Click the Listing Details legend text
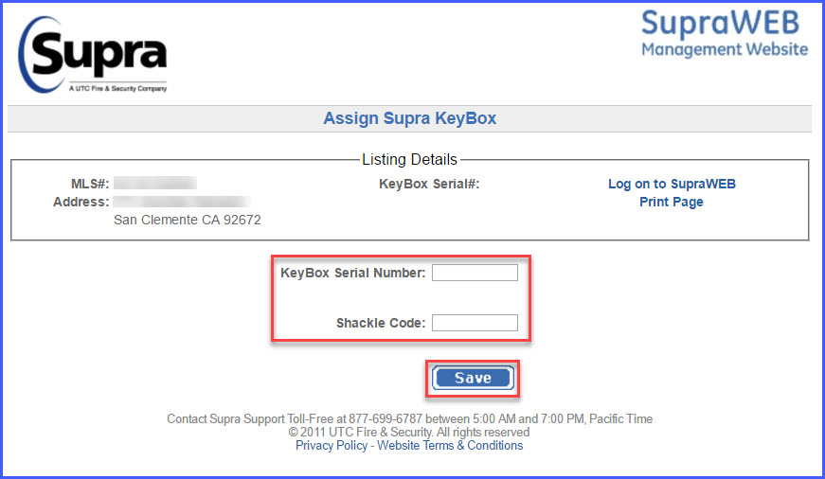825x479 pixels. tap(409, 160)
